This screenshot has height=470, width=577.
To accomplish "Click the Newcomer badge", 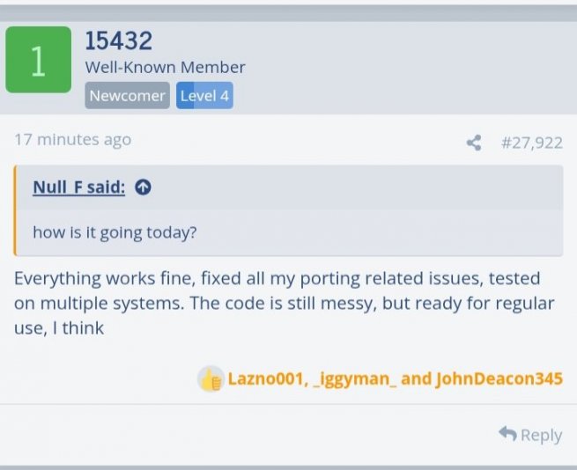I will click(x=127, y=96).
